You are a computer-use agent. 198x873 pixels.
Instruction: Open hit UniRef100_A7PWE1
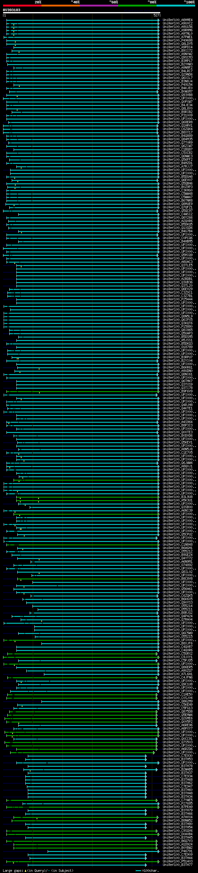(178, 37)
